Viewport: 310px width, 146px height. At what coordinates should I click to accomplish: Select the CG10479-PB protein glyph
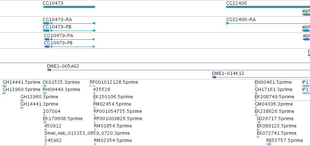(69, 47)
